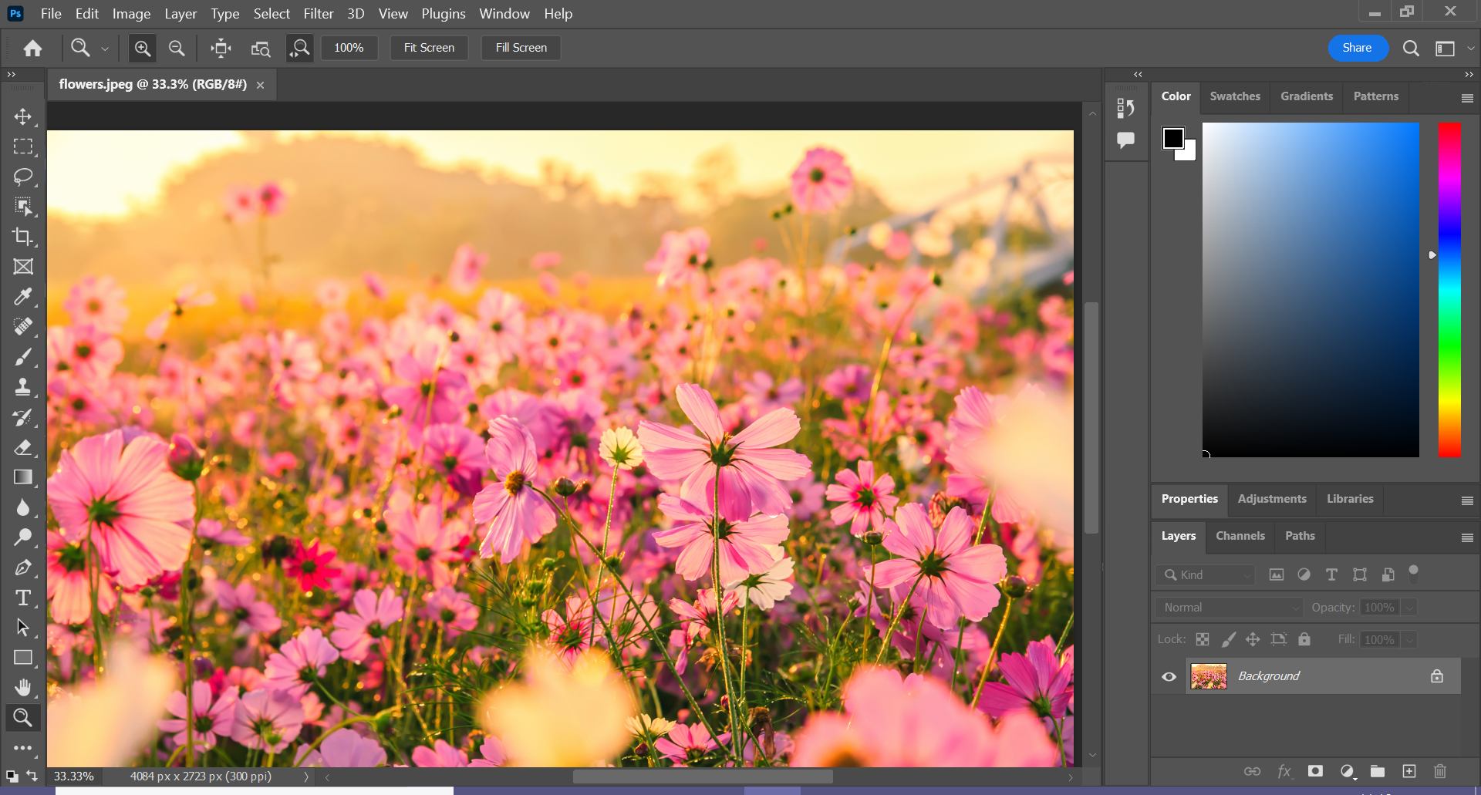Toggle Zoom Out mode in options bar
The height and width of the screenshot is (795, 1481).
pos(177,48)
